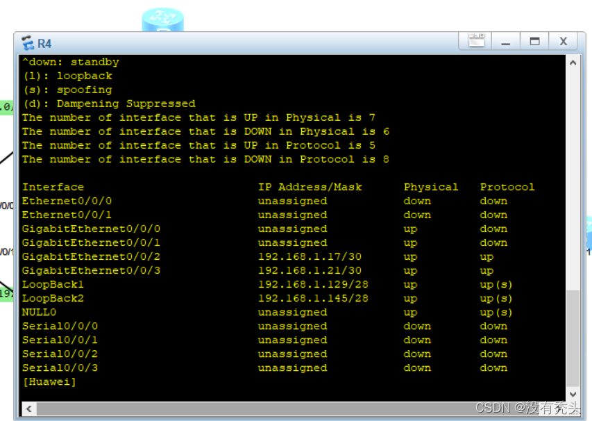Click the IP address 192.168.1.129/28

313,285
